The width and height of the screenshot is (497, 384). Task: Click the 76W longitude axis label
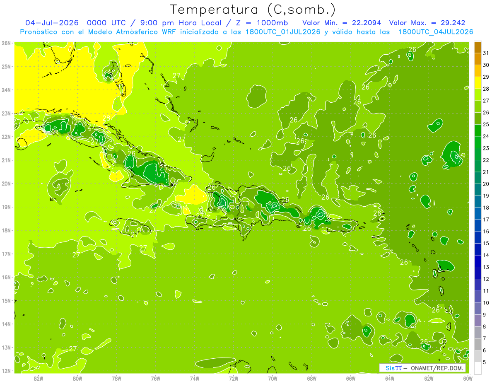pos(155,378)
